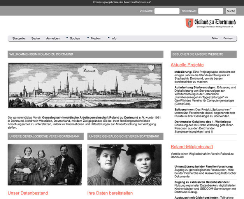Image resolution: width=244 pixels, height=199 pixels.
Task: Click the Dortmunder Gefallene des 1. Weltkriegs entry
Action: 205,127
